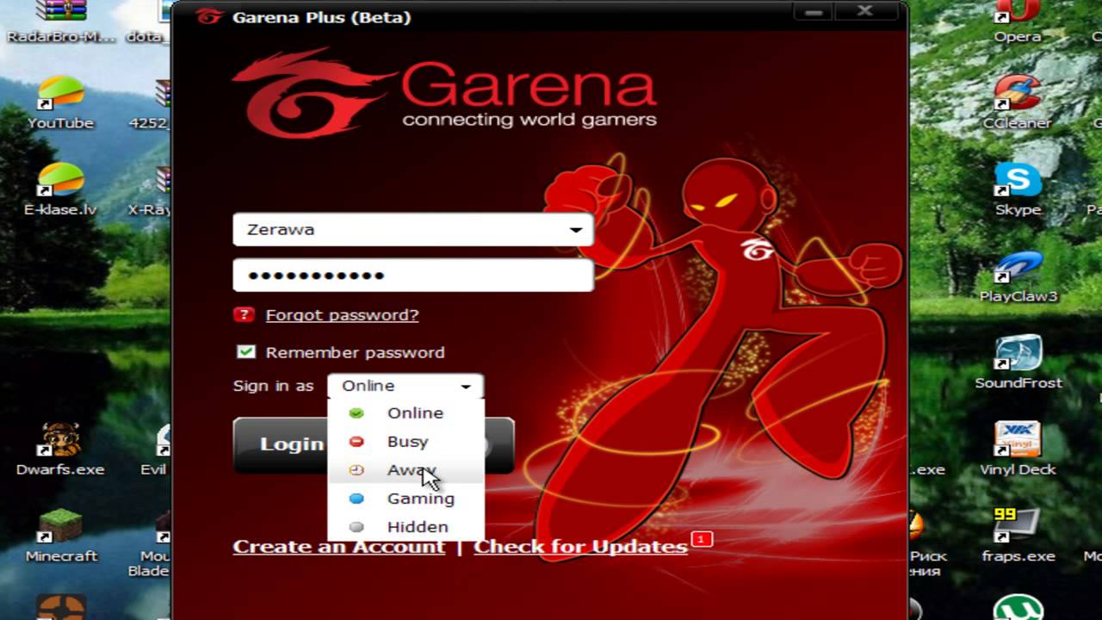This screenshot has width=1102, height=620.
Task: Choose Away in the status menu
Action: pyautogui.click(x=405, y=469)
